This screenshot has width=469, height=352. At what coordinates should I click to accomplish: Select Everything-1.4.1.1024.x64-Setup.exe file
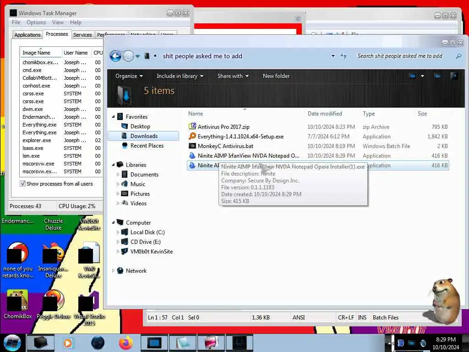[240, 137]
